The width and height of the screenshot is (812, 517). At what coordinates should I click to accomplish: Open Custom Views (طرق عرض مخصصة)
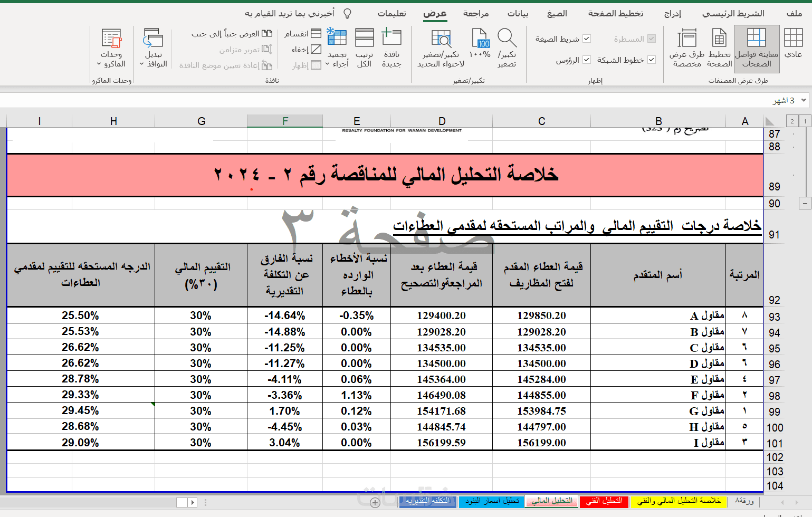coord(687,48)
